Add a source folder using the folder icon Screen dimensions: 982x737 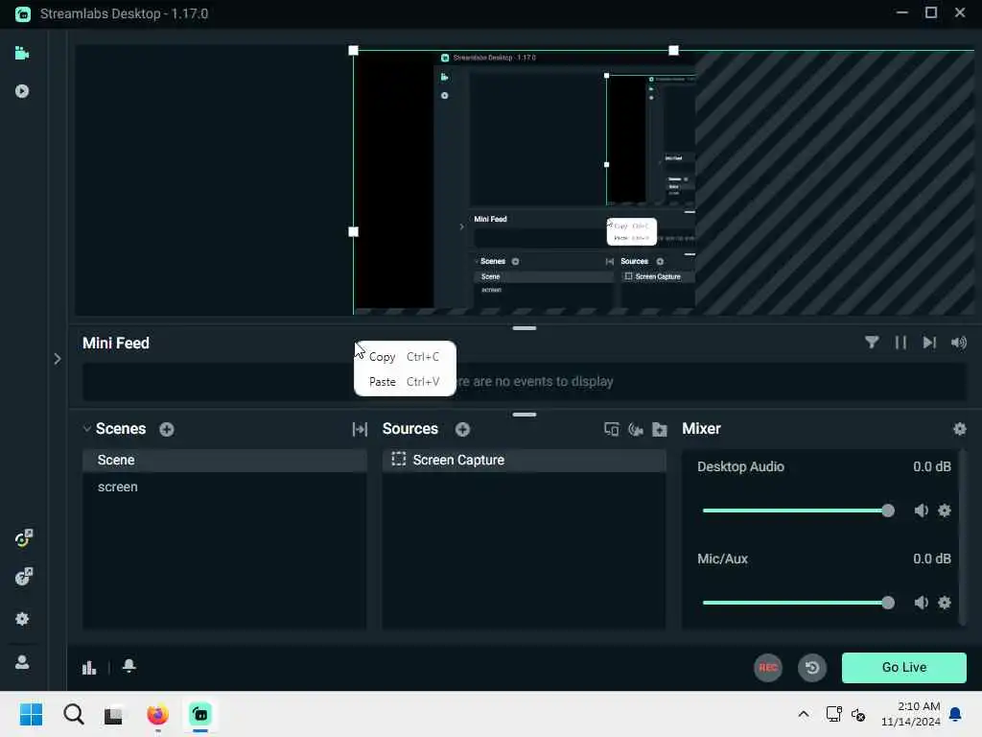pyautogui.click(x=660, y=429)
